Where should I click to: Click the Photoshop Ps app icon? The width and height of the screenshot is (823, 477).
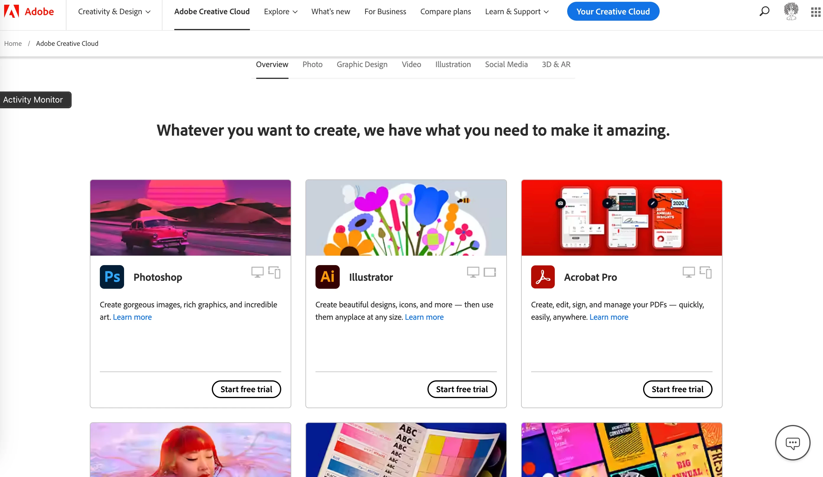click(x=112, y=277)
